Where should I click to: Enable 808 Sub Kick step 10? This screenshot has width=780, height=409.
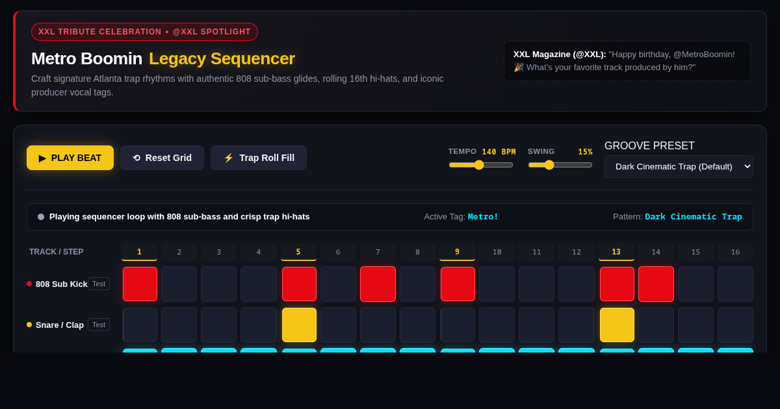[x=497, y=284]
